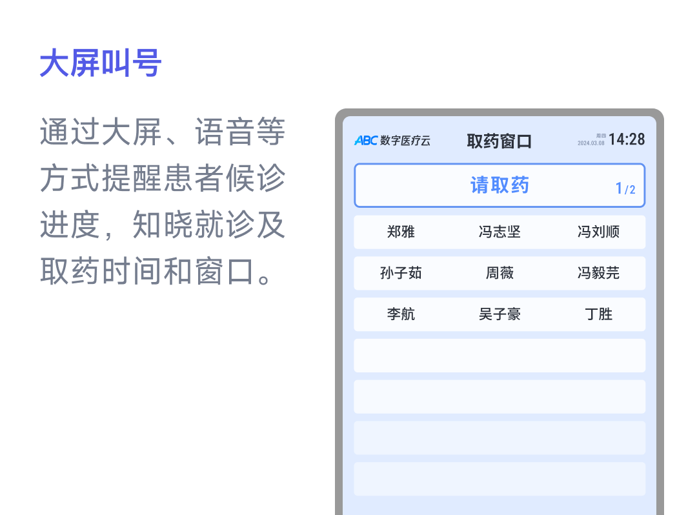This screenshot has height=515, width=697.
Task: Select patient 周薇 in the list
Action: pyautogui.click(x=500, y=273)
